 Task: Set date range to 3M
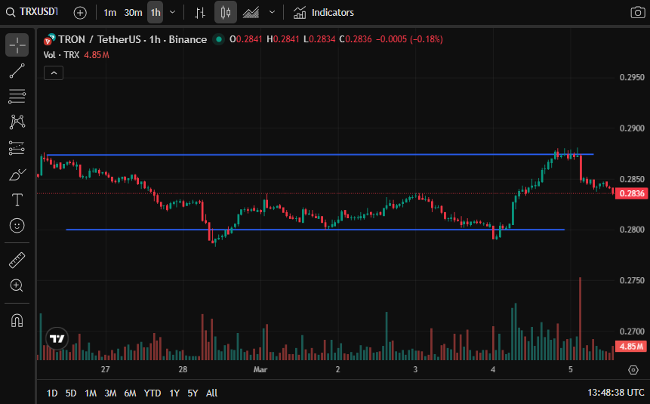(110, 393)
